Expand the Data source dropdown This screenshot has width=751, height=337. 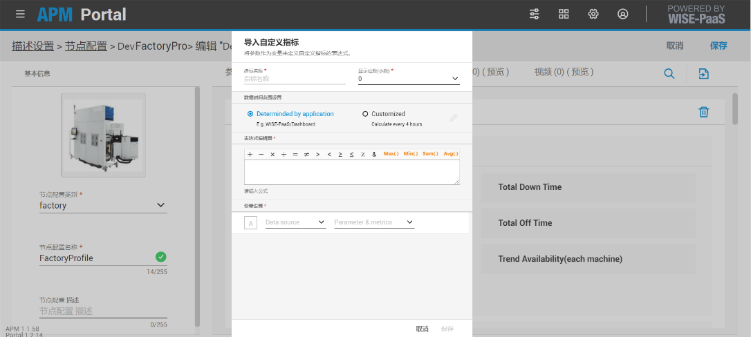tap(295, 222)
